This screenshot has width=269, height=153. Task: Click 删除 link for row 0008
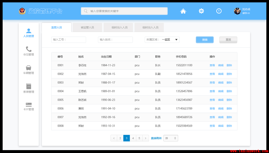click(x=229, y=126)
